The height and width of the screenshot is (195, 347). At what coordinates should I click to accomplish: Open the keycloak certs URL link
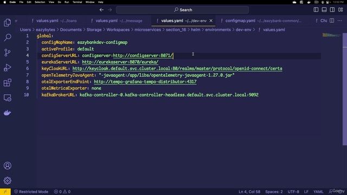pyautogui.click(x=177, y=69)
